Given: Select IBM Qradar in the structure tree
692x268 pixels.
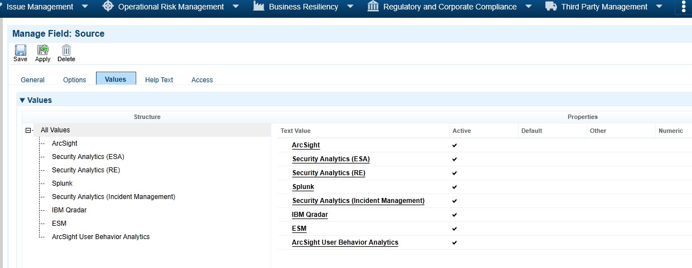Looking at the screenshot, I should tap(69, 210).
